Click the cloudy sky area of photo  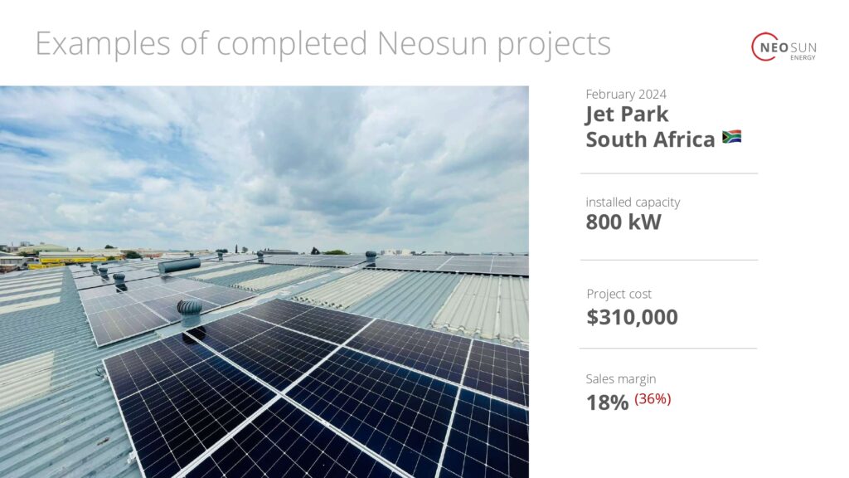coord(264,163)
